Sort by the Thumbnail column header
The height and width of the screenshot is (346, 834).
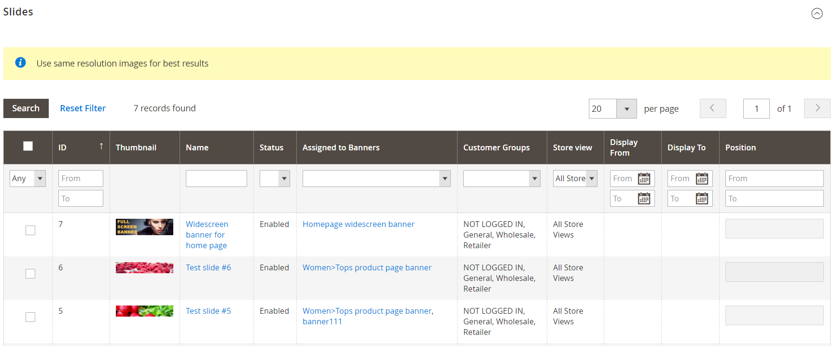point(136,147)
